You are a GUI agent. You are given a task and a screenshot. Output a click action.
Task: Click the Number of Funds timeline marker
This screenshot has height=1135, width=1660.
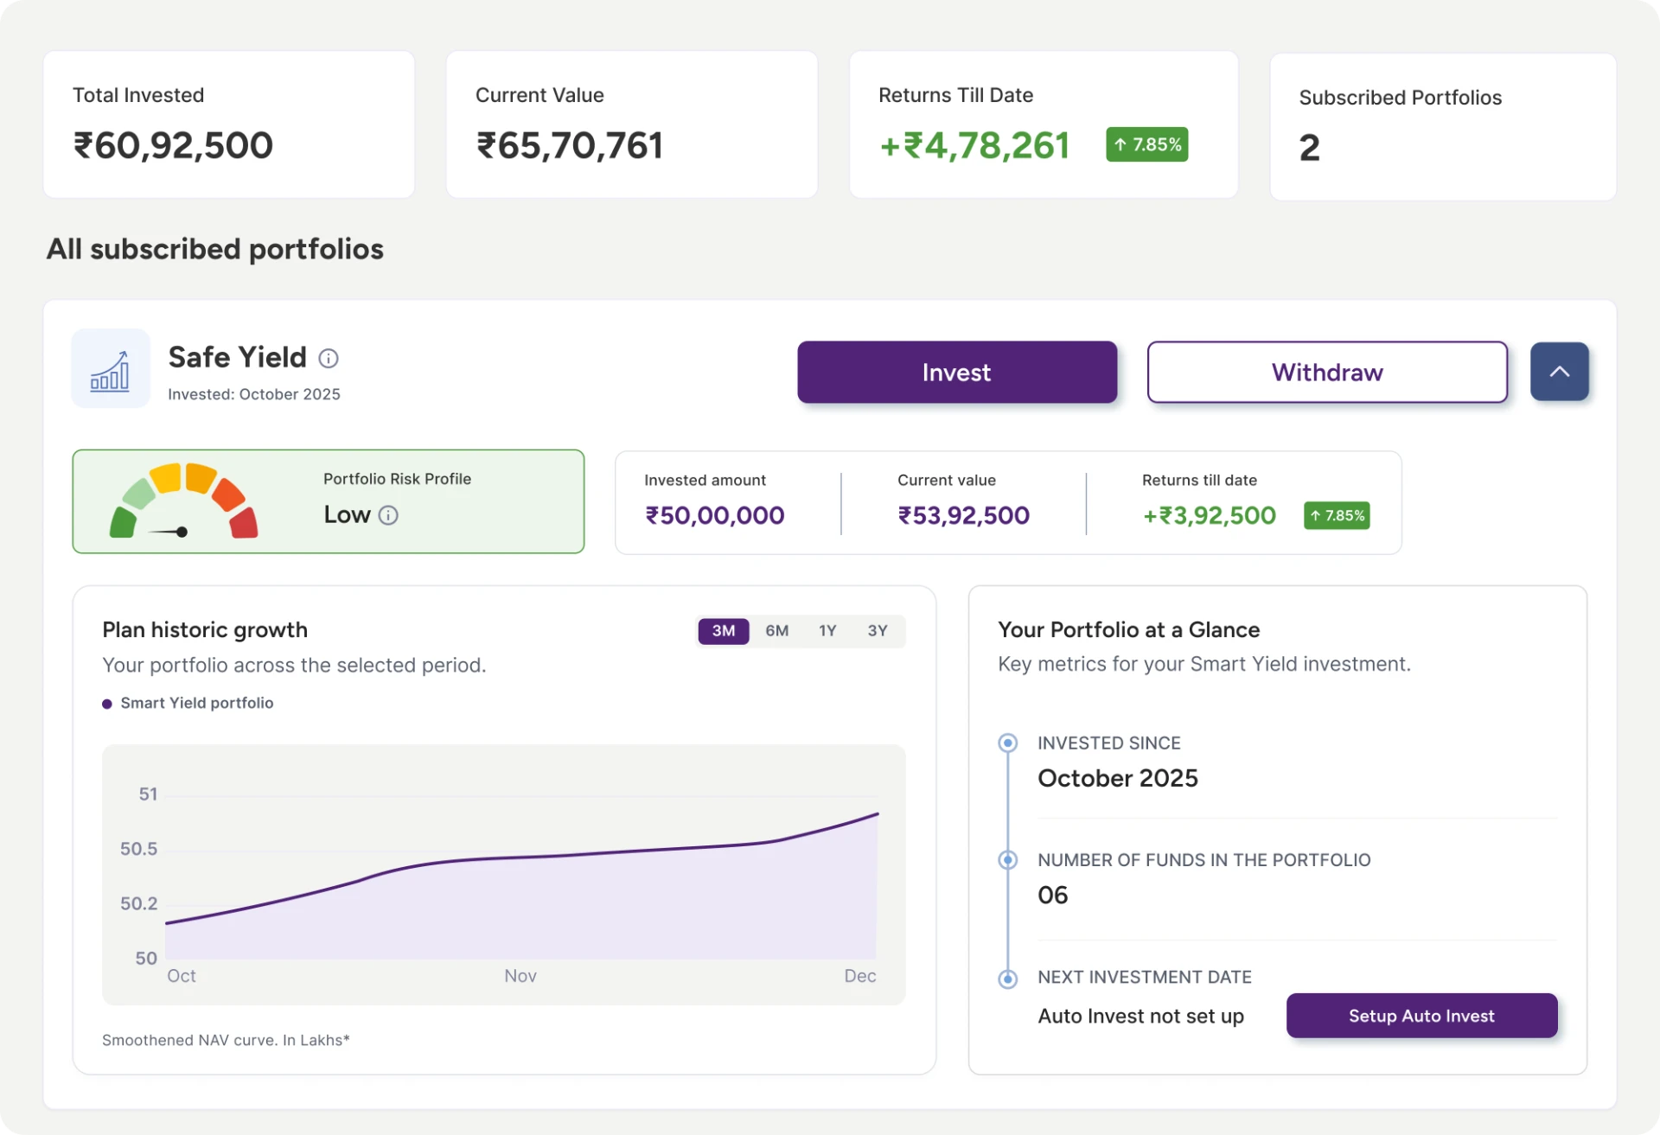pos(1007,860)
